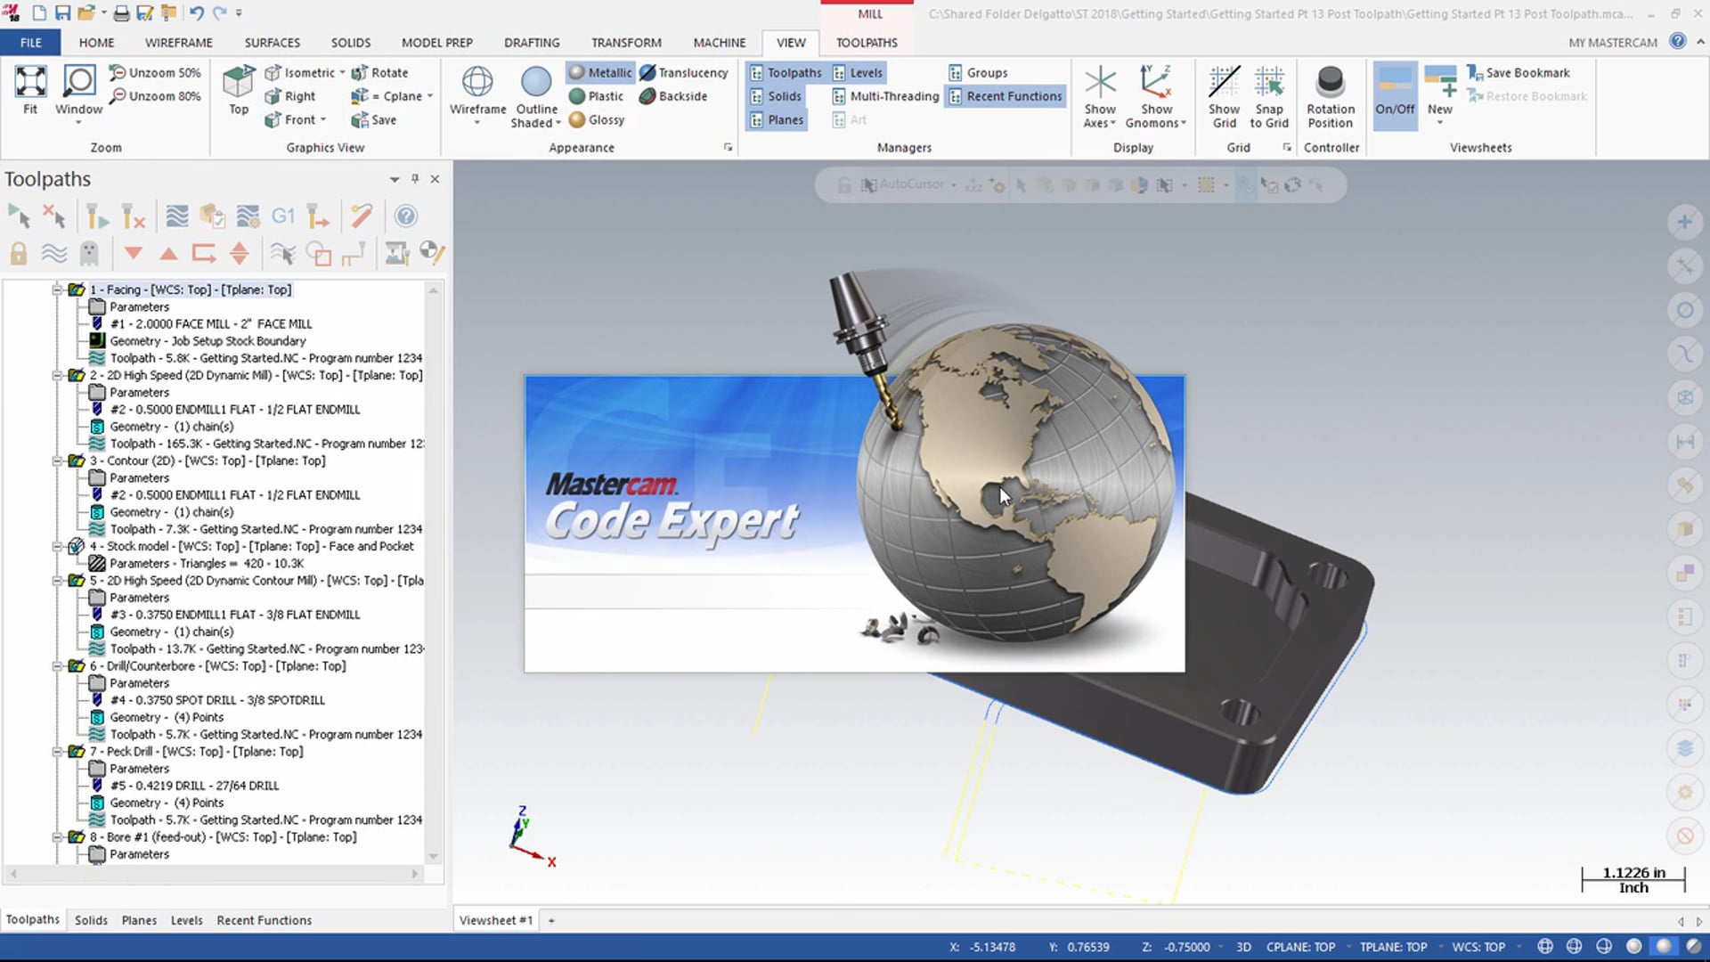The image size is (1710, 962).
Task: Click WCS: TOP in status bar
Action: click(1478, 947)
